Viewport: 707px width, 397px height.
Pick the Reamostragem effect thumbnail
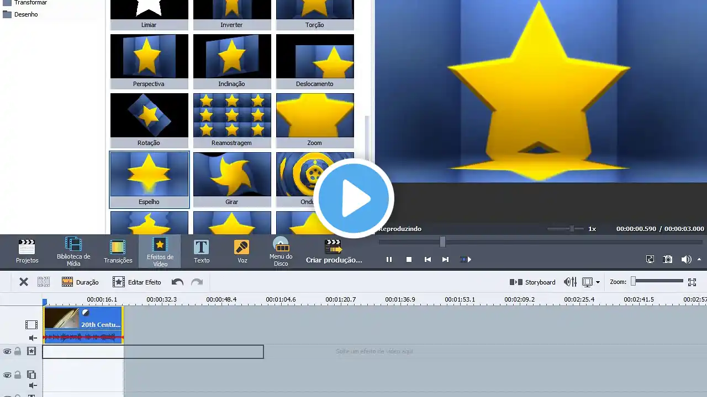(x=232, y=120)
